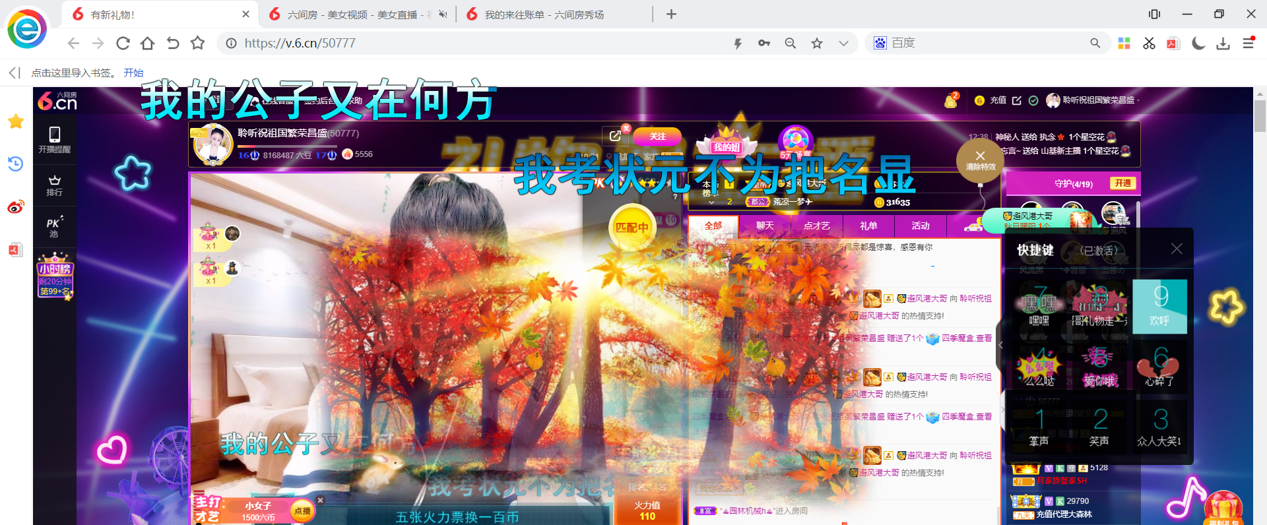Click the lightning speed-mode icon in address bar
Image resolution: width=1267 pixels, height=525 pixels.
(x=738, y=44)
